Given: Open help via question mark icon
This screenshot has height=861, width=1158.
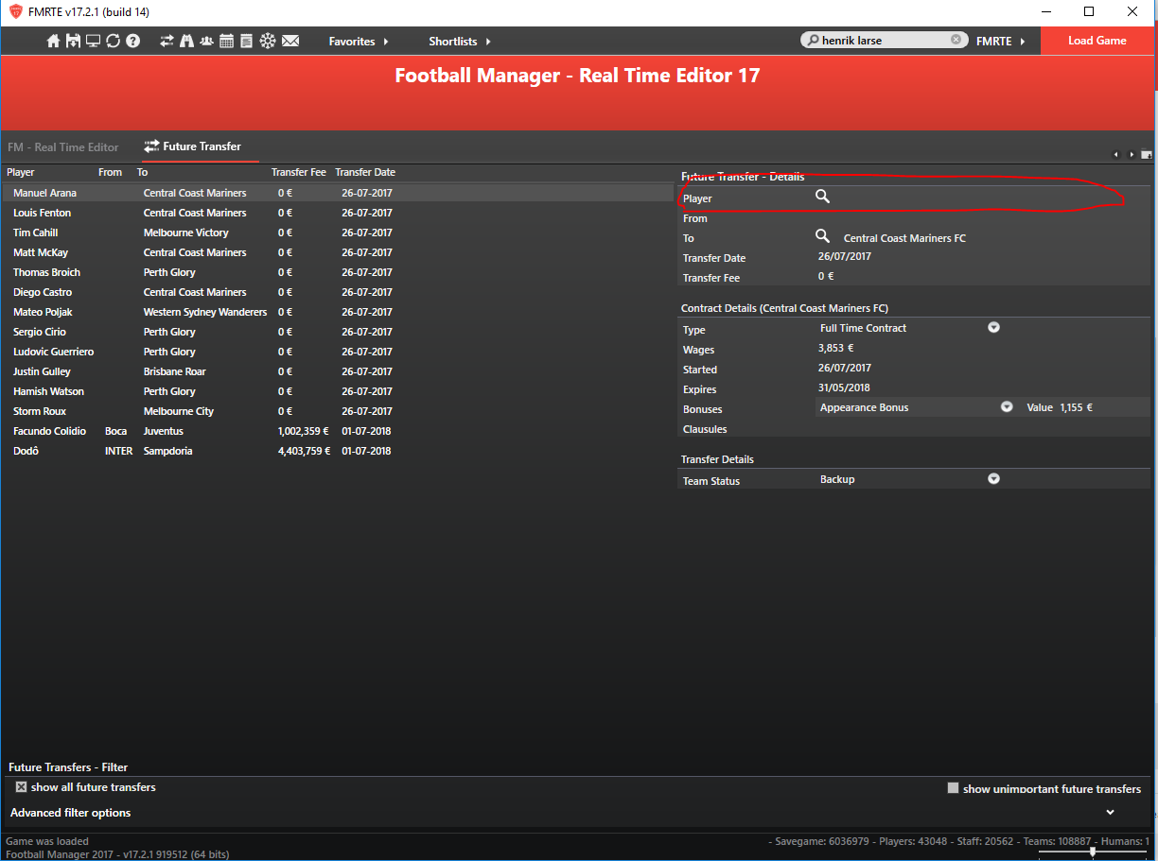Looking at the screenshot, I should point(132,42).
